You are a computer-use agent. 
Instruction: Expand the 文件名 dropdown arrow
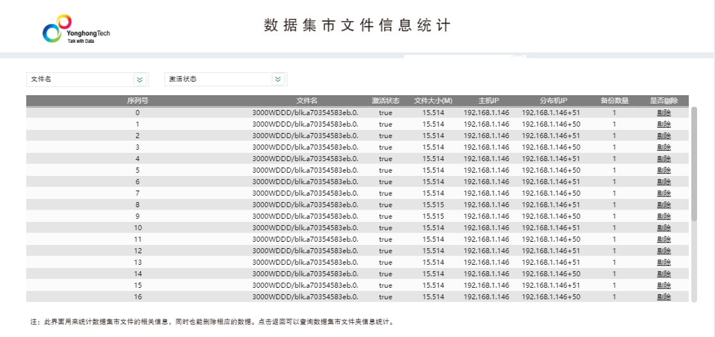(x=140, y=79)
